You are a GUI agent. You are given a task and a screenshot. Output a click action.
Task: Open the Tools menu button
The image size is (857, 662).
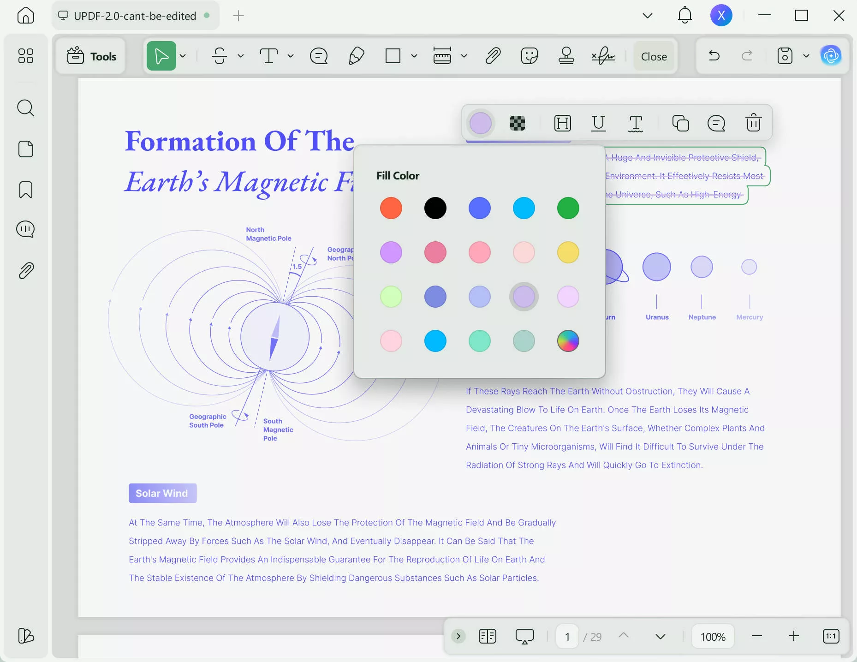click(x=91, y=56)
